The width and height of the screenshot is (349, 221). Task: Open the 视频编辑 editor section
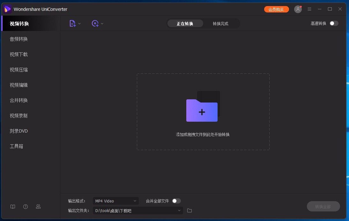[18, 85]
